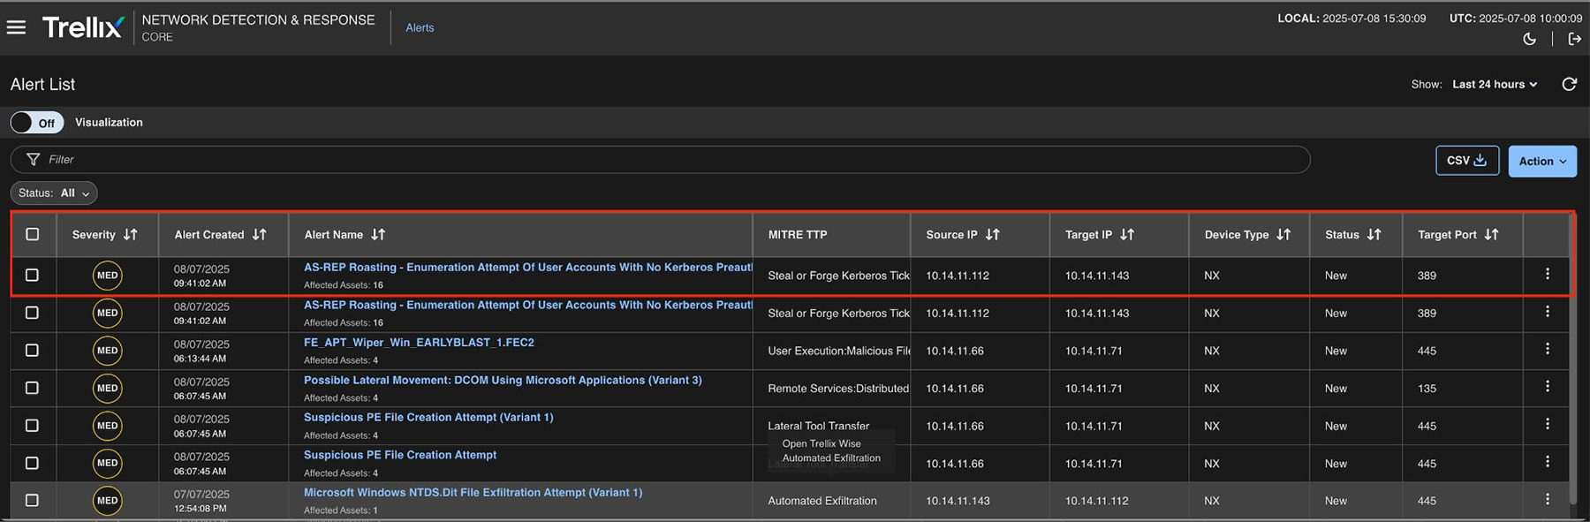Open the hamburger navigation menu

pos(16,27)
